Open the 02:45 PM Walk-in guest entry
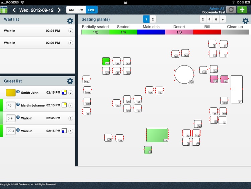Image resolution: width=251 pixels, height=189 pixels. (37, 118)
